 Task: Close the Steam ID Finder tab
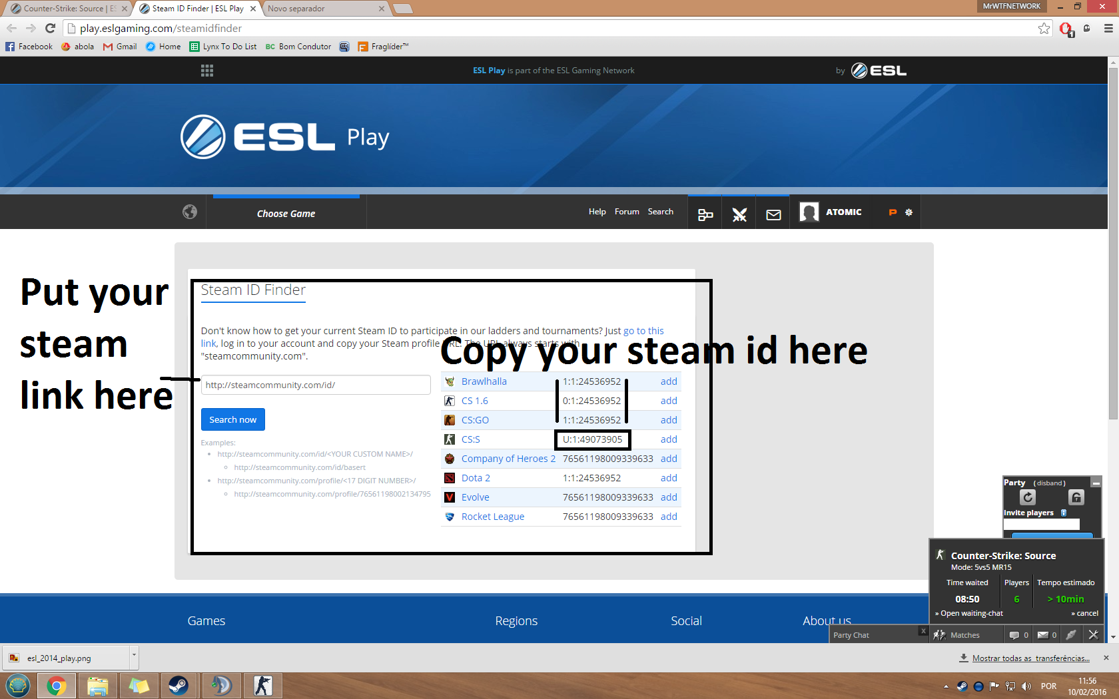(253, 9)
